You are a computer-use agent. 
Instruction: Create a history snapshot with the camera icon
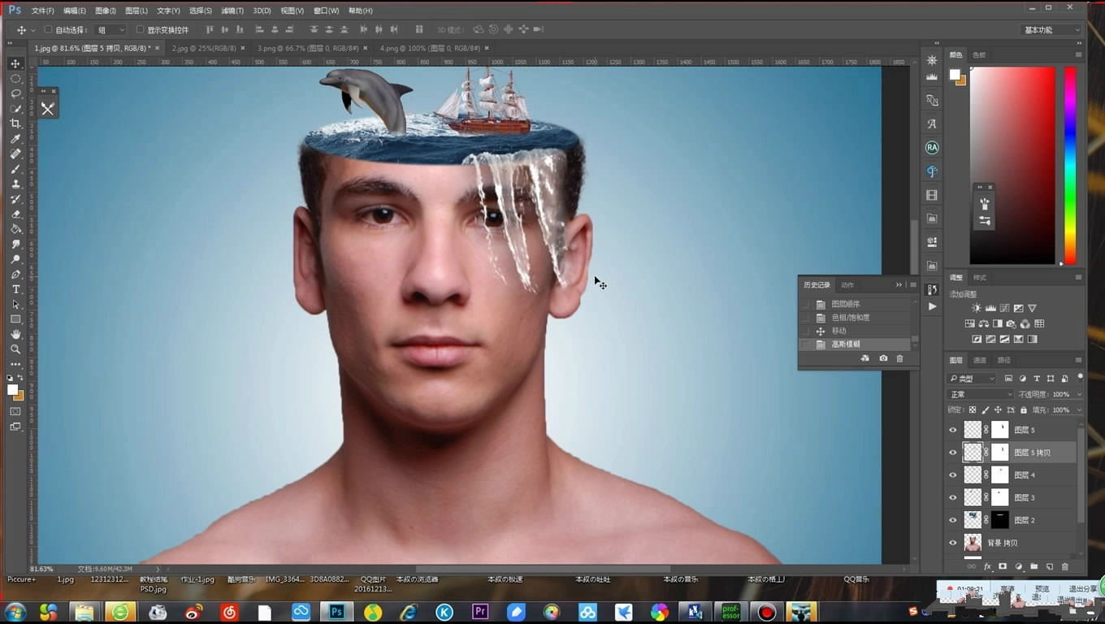click(x=883, y=358)
